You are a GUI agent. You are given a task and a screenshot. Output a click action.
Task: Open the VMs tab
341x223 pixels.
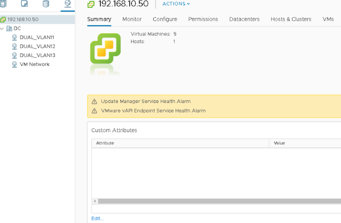tap(328, 19)
